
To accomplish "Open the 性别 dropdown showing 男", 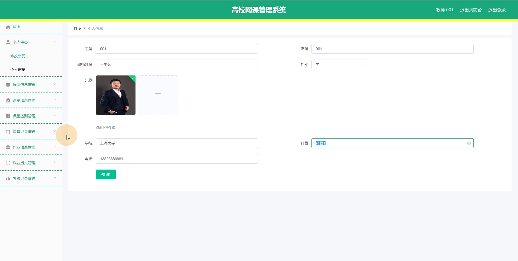I will [341, 64].
